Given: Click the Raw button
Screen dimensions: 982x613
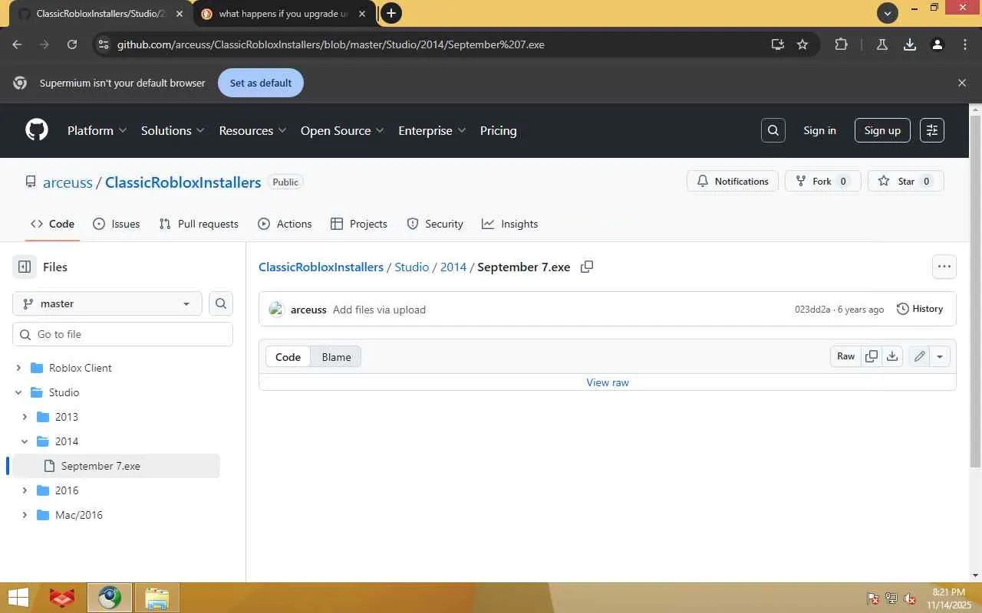Looking at the screenshot, I should [x=845, y=356].
